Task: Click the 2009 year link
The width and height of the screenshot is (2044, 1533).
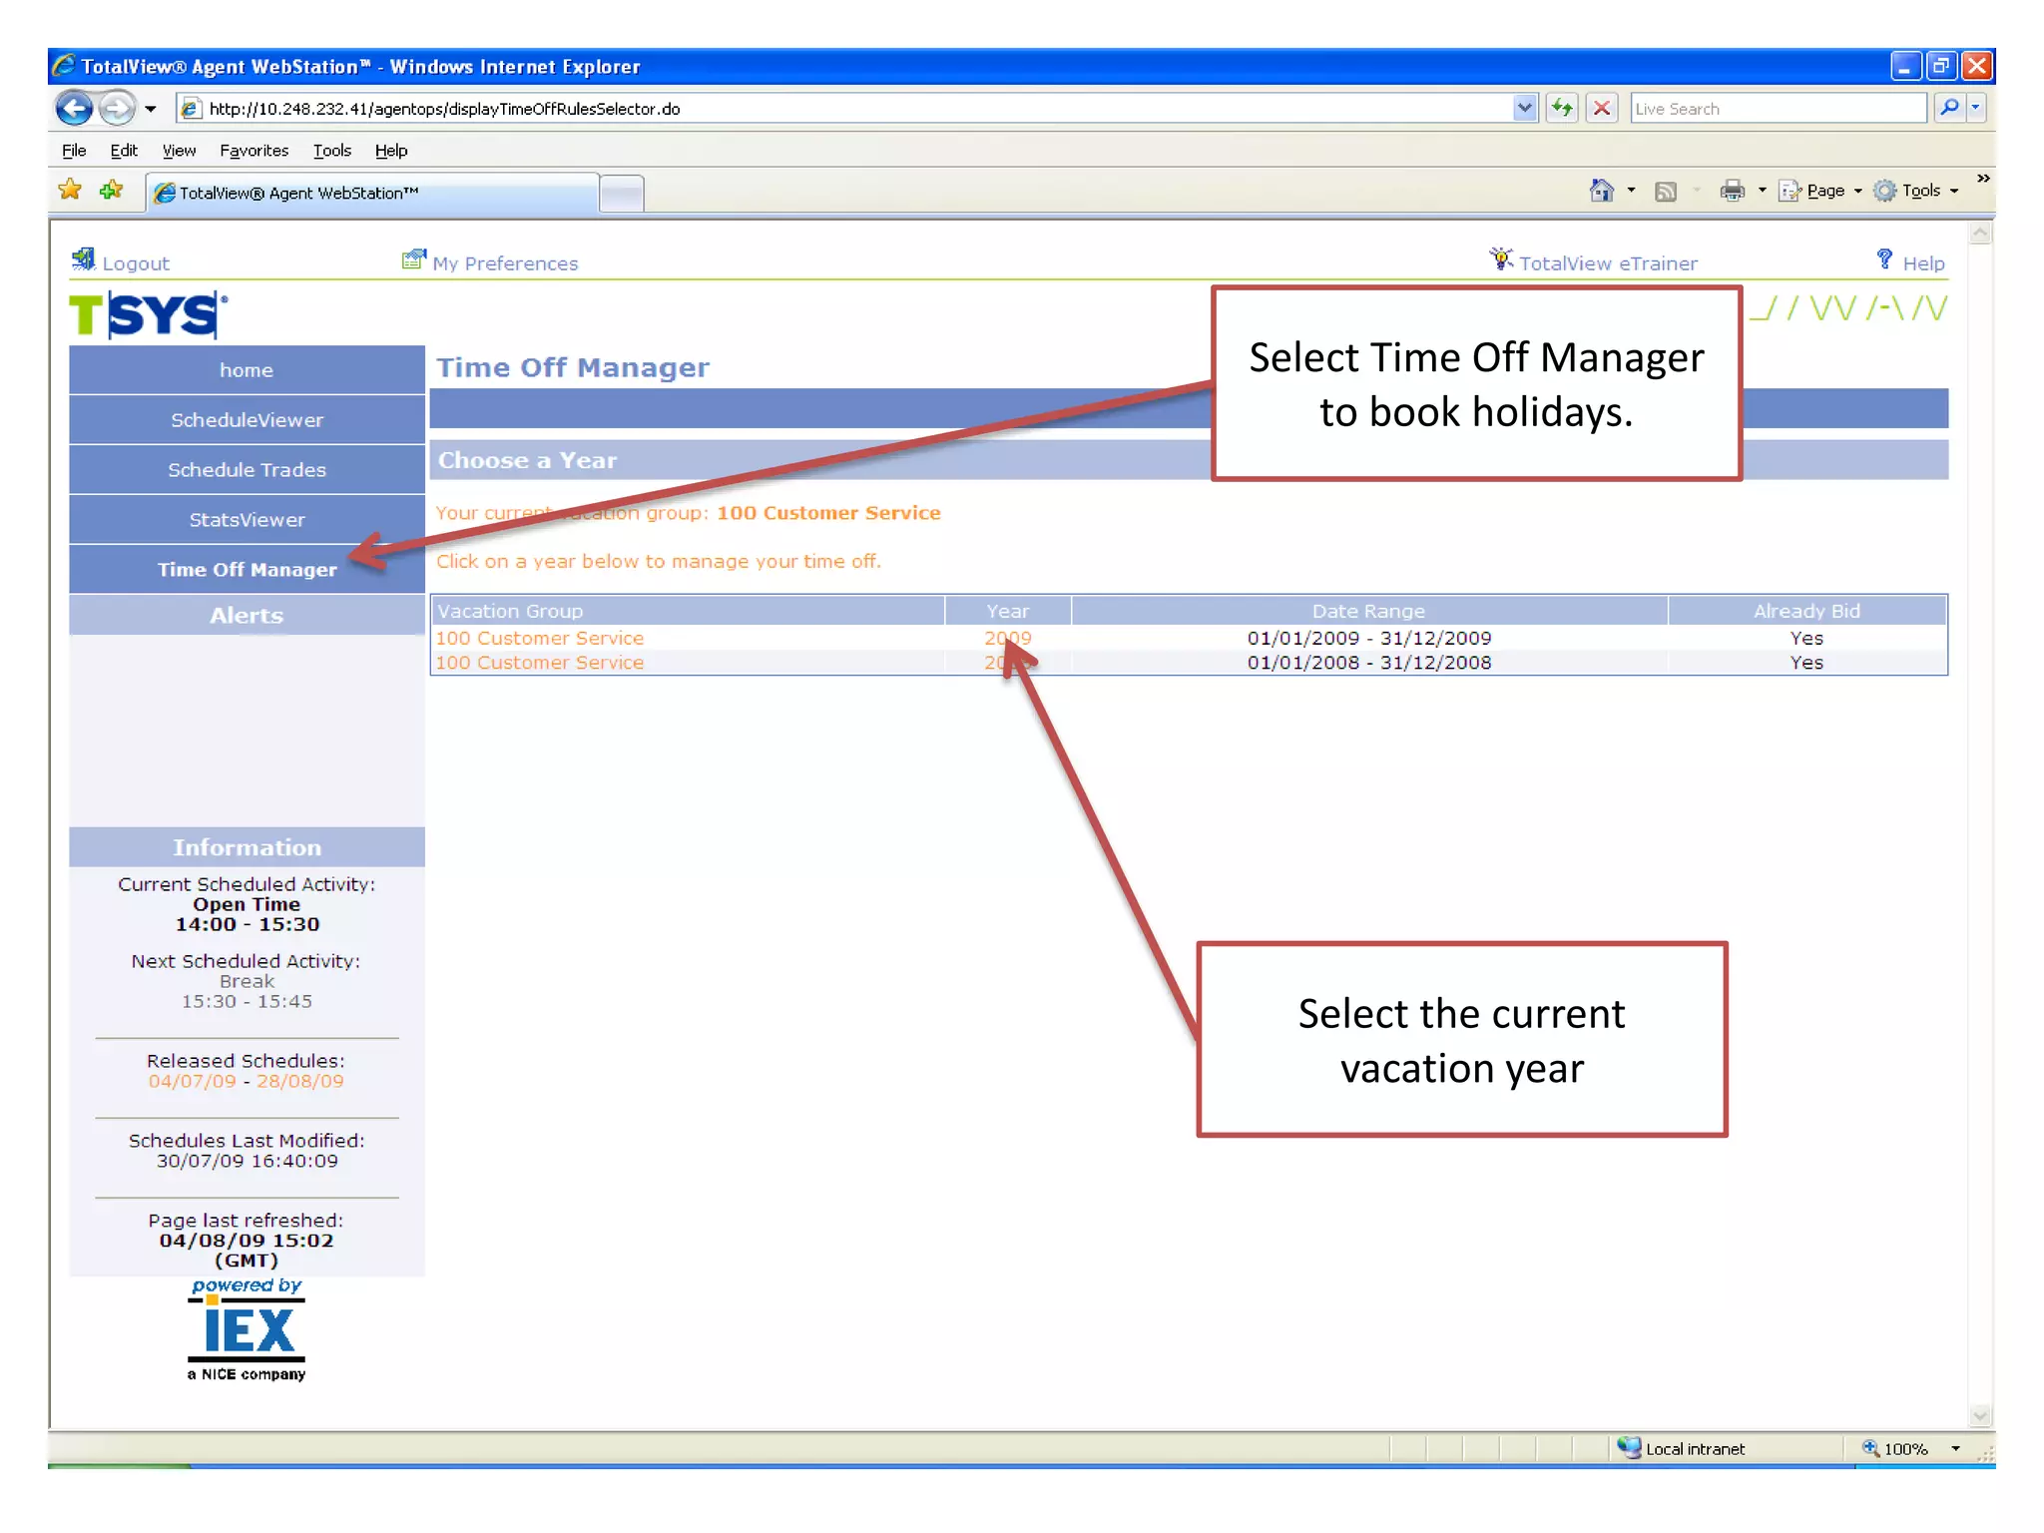Action: (1007, 638)
